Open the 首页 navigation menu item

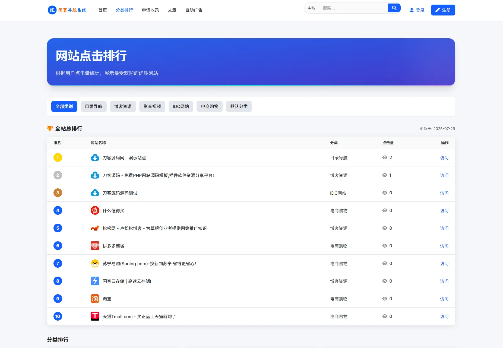(102, 10)
